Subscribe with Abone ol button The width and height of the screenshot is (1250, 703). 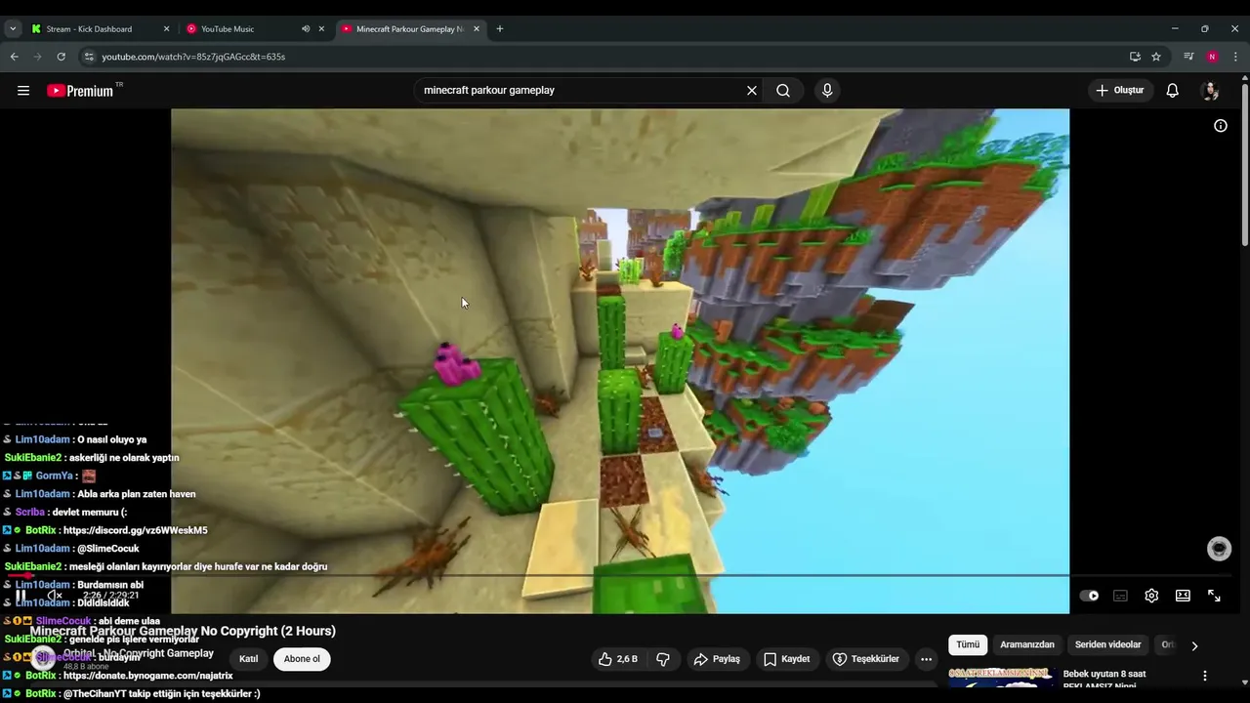[x=302, y=659]
